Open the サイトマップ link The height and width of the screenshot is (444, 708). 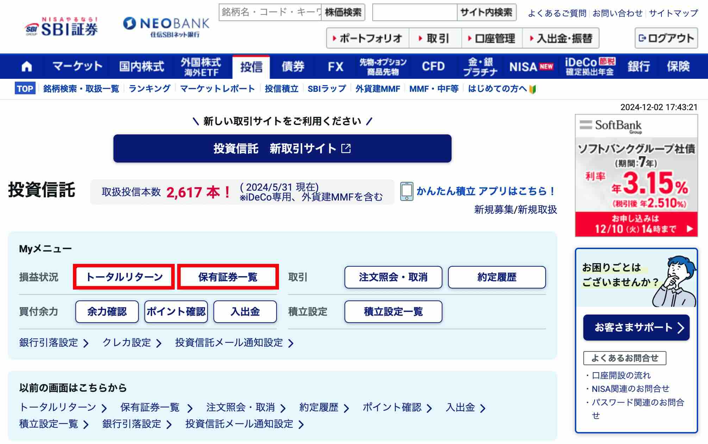(x=673, y=13)
